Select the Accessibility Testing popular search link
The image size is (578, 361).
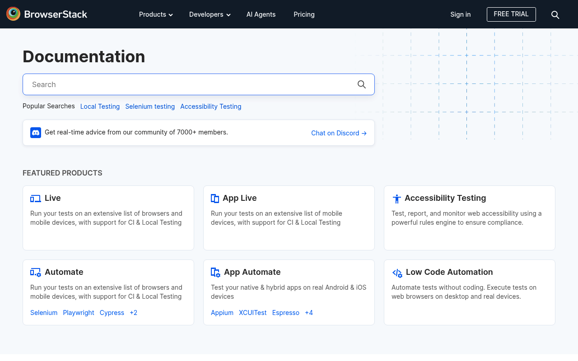(x=211, y=106)
